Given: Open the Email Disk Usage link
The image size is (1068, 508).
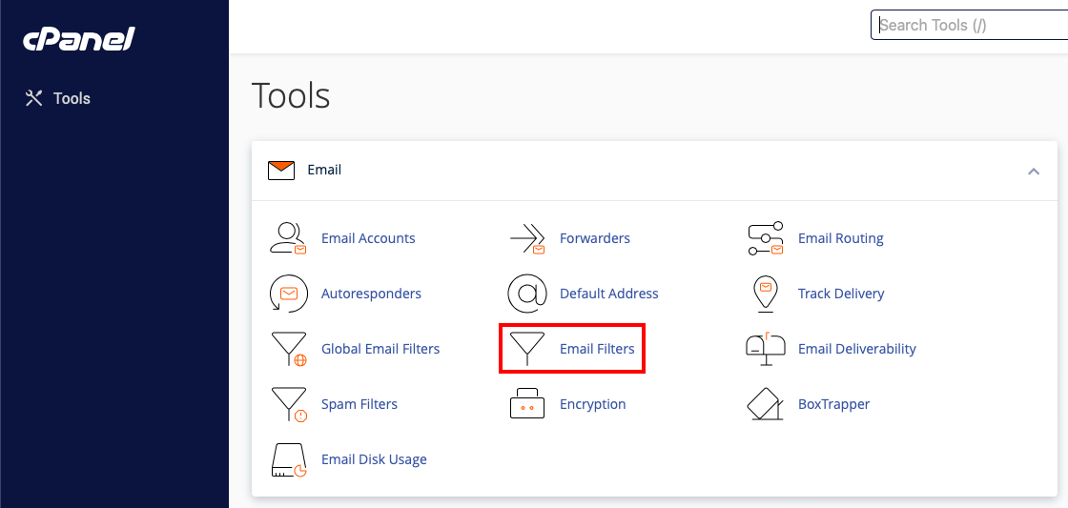Looking at the screenshot, I should (x=374, y=459).
